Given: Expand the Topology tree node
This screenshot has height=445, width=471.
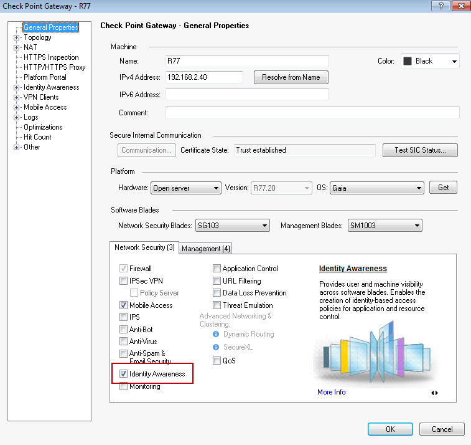Looking at the screenshot, I should [16, 37].
